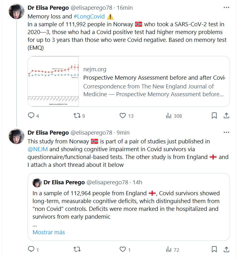Image resolution: width=240 pixels, height=258 pixels.
Task: Share the first tweet about memory loss
Action: [226, 116]
